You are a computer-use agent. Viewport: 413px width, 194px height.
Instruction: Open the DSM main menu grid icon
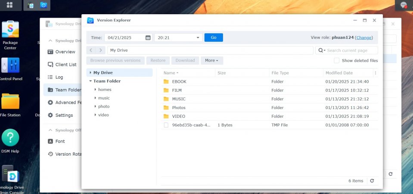[10, 5]
